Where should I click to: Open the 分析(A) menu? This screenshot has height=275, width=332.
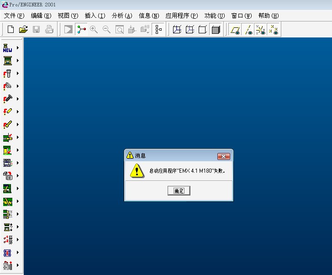point(122,16)
